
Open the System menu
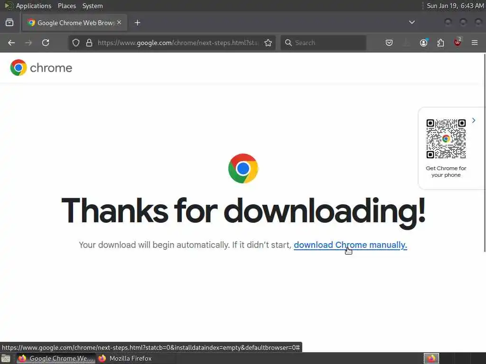point(93,6)
